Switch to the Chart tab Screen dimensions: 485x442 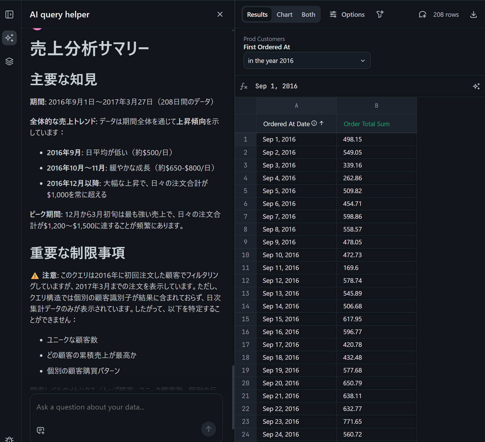(284, 15)
